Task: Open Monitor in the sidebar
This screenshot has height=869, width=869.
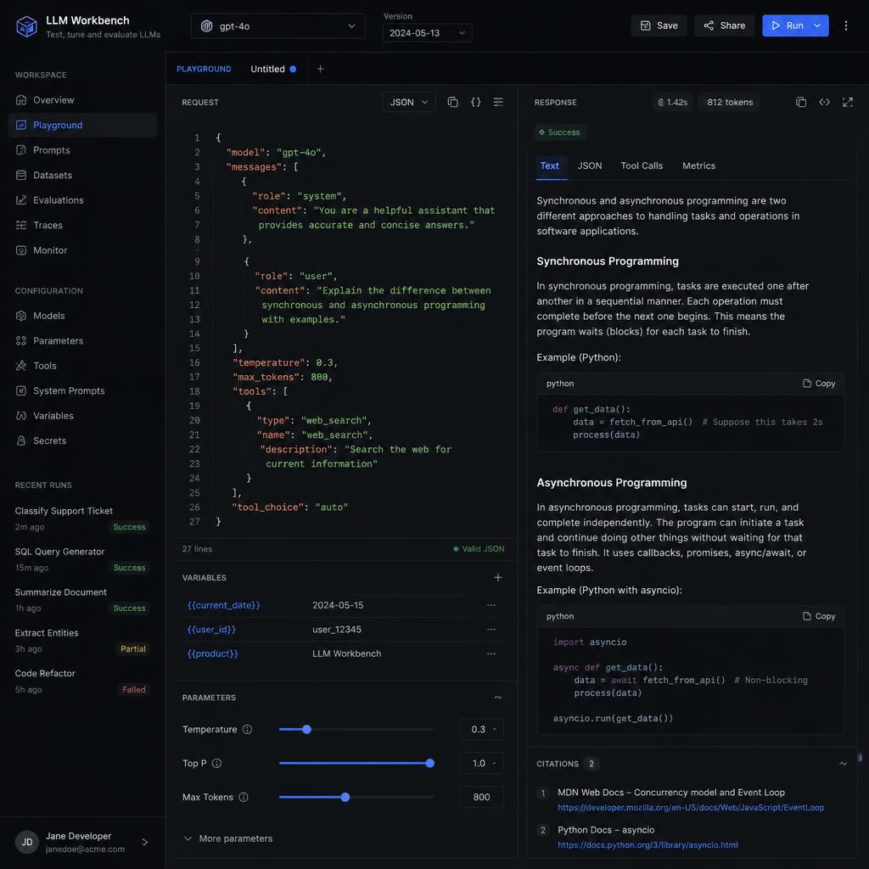Action: [x=82, y=250]
